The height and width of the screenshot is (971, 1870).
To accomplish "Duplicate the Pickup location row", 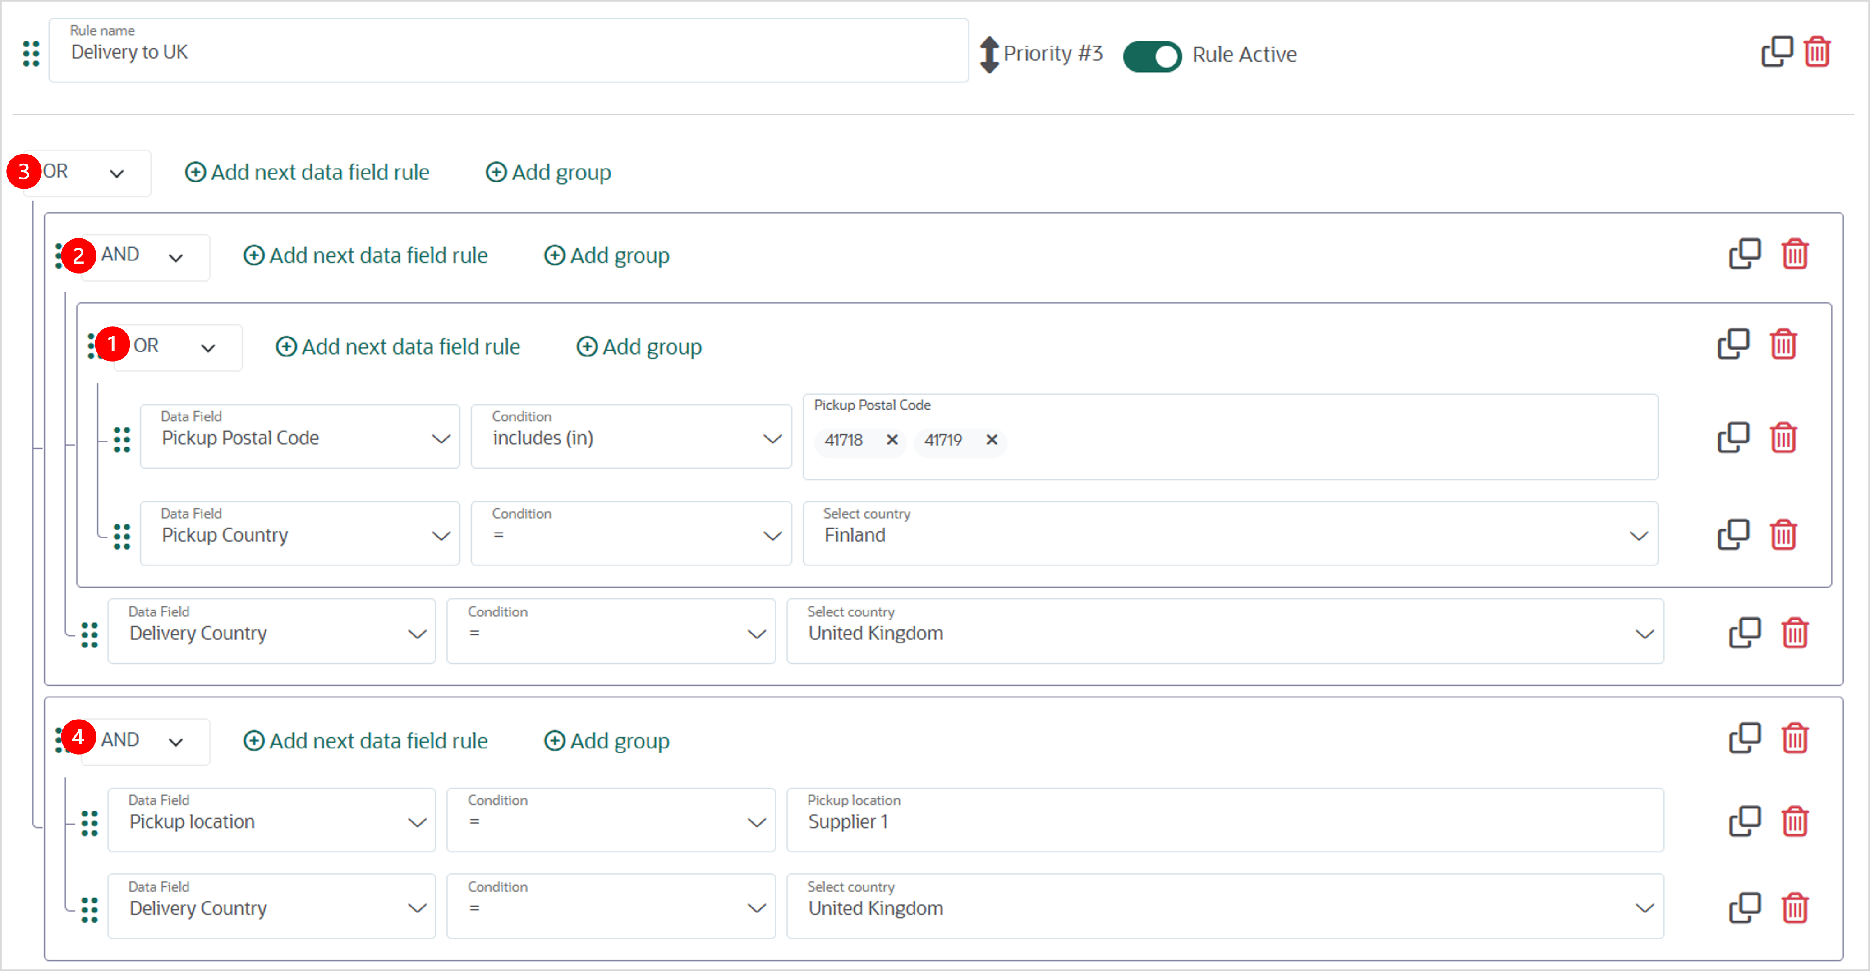I will point(1744,821).
